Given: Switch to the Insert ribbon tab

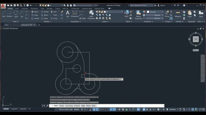Looking at the screenshot, I should click(x=17, y=9).
